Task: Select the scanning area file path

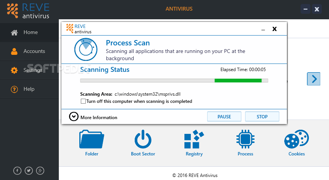Action: pyautogui.click(x=148, y=94)
